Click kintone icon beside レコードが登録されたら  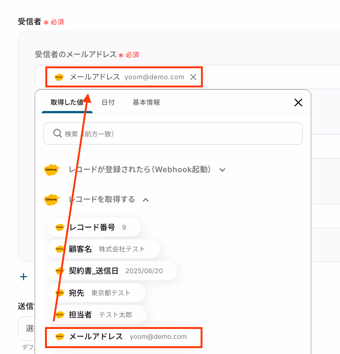(52, 170)
